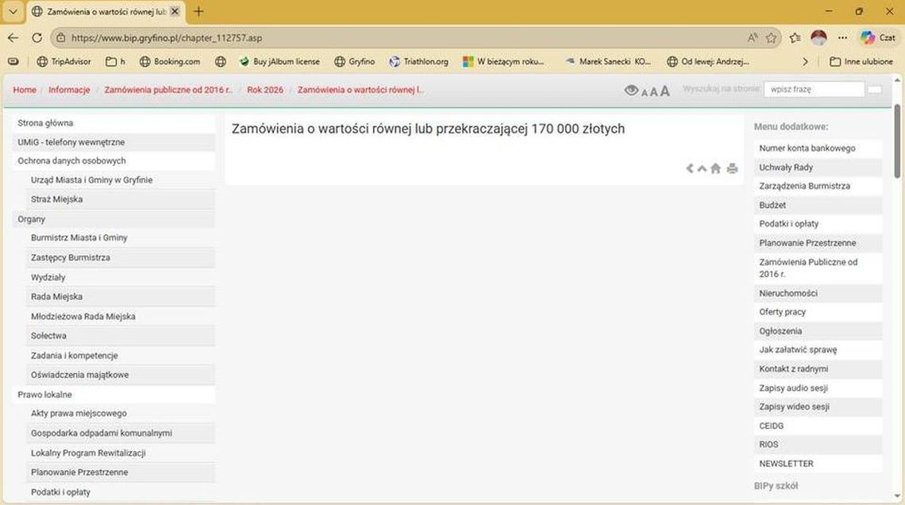Toggle high-contrast mode with the eye icon

pyautogui.click(x=631, y=91)
